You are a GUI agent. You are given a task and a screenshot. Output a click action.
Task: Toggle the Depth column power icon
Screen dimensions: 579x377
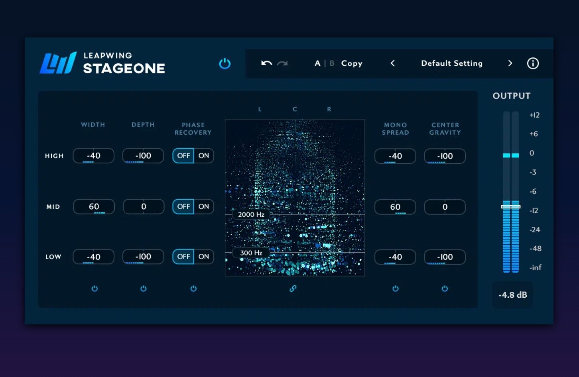(x=144, y=289)
